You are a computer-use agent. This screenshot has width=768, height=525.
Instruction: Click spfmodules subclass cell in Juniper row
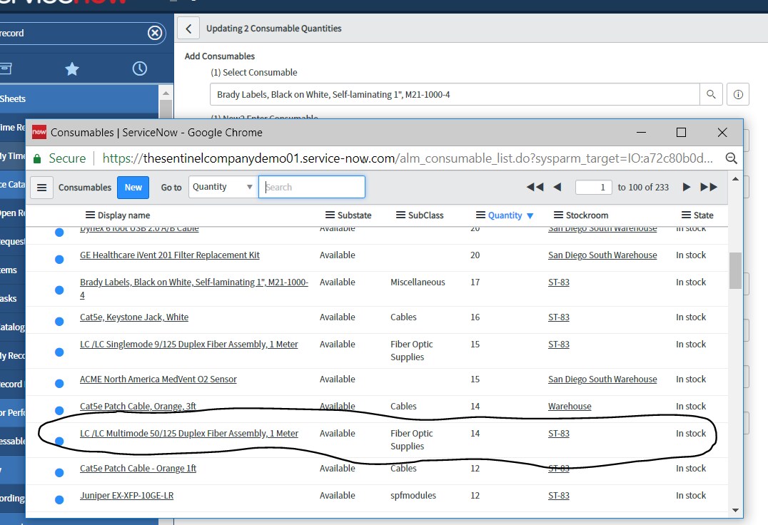point(413,495)
